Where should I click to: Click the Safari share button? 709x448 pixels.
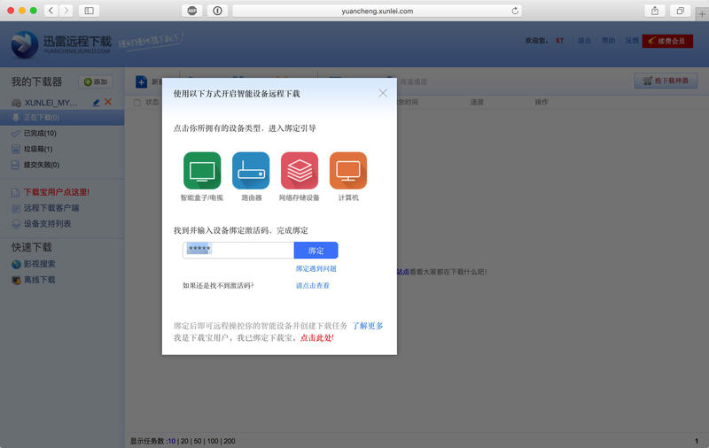[x=655, y=11]
